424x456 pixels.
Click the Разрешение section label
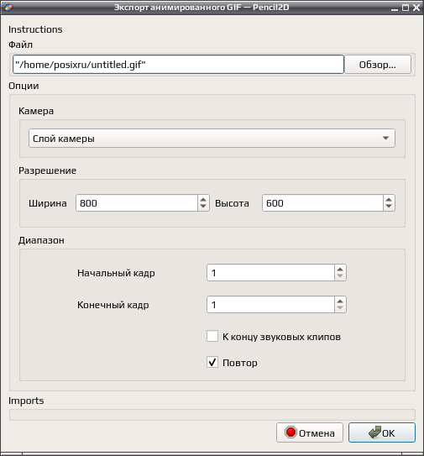coord(47,170)
